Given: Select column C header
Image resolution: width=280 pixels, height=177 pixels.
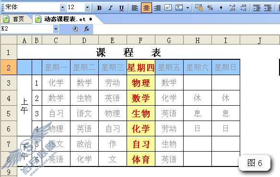Looking at the screenshot, I should 56,40.
